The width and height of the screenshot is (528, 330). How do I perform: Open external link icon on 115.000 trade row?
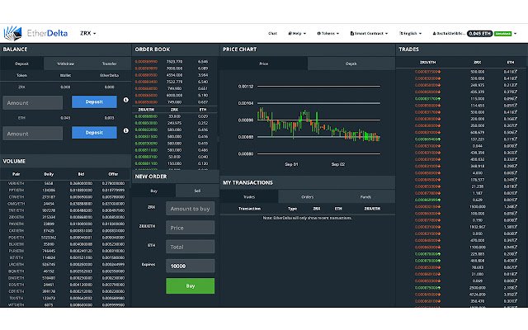click(515, 99)
